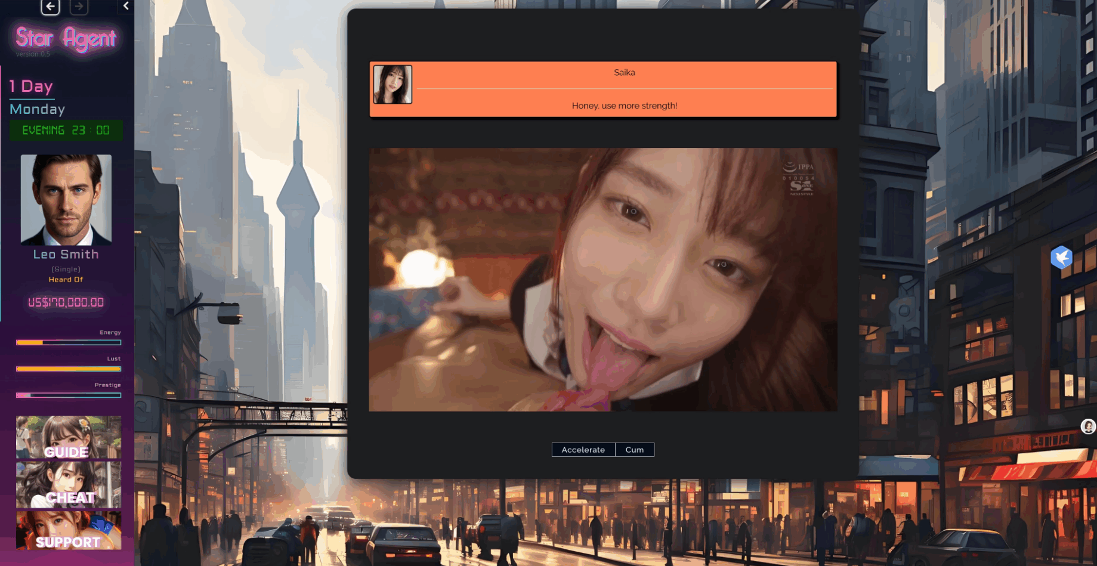Click the blue bird icon

pyautogui.click(x=1061, y=258)
